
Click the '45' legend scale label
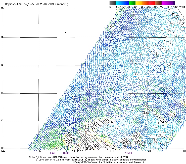tap(168, 7)
